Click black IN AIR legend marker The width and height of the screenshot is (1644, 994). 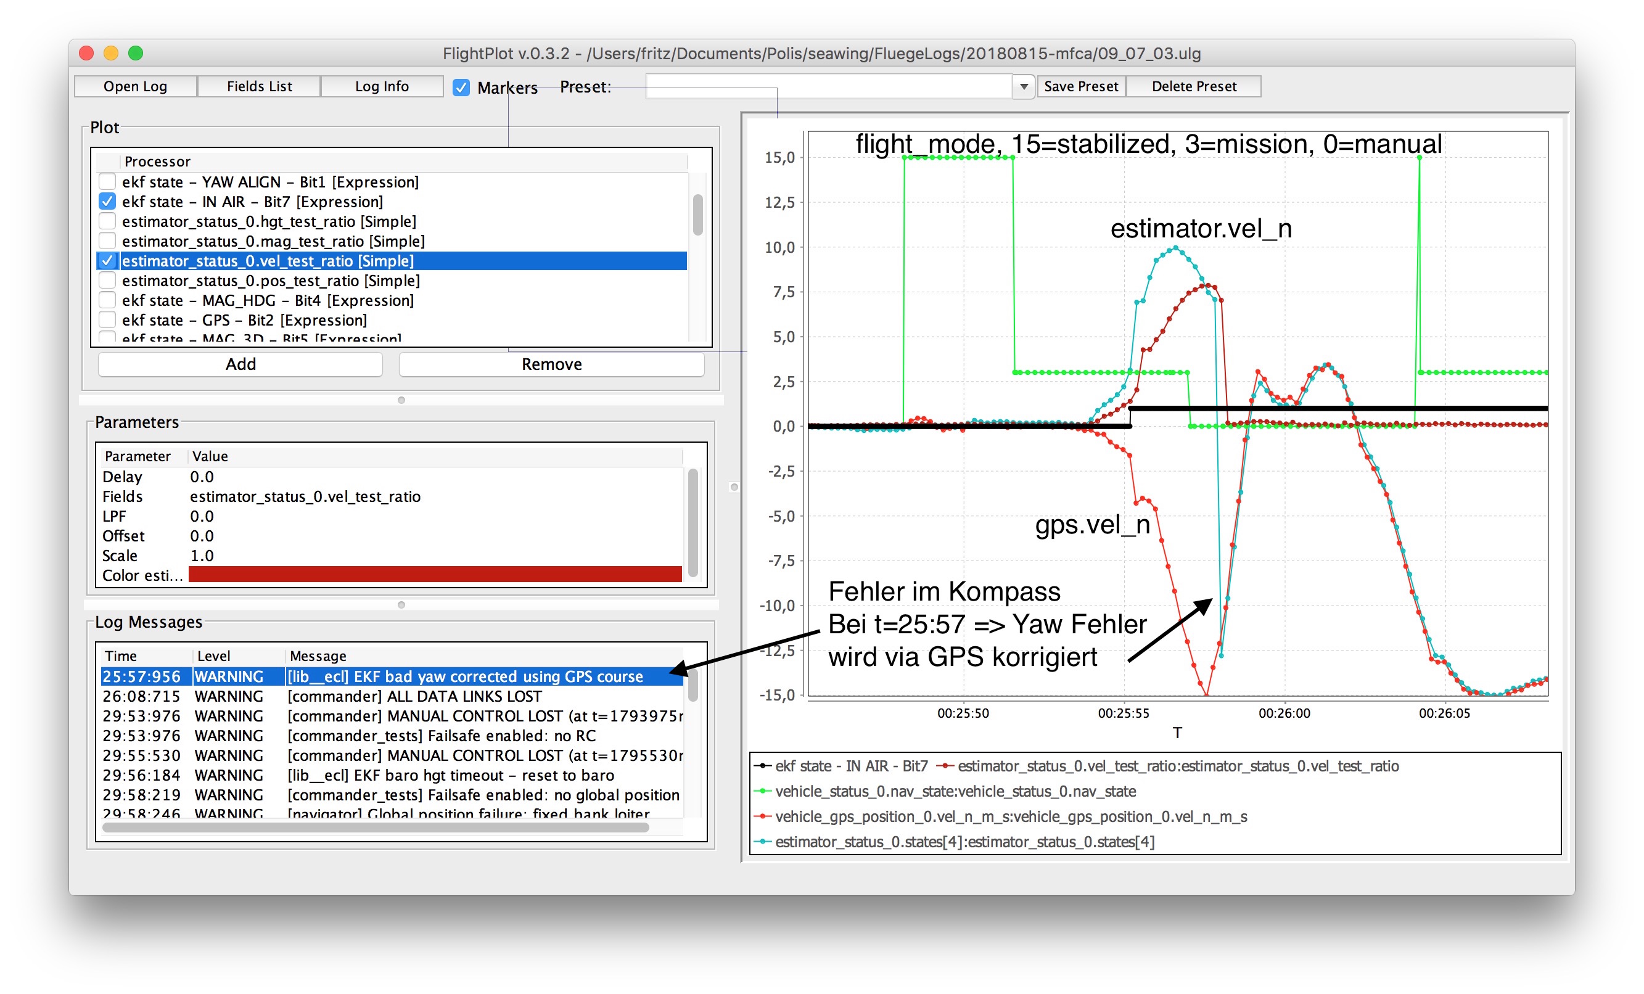pyautogui.click(x=762, y=766)
